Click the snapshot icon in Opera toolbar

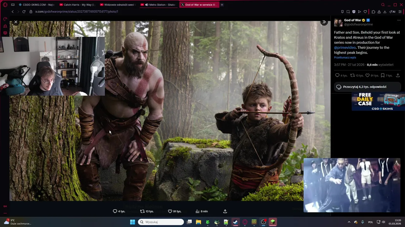click(x=348, y=12)
